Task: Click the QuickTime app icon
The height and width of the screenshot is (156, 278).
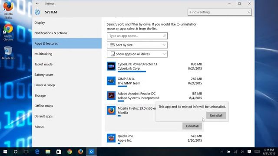Action: tap(111, 138)
